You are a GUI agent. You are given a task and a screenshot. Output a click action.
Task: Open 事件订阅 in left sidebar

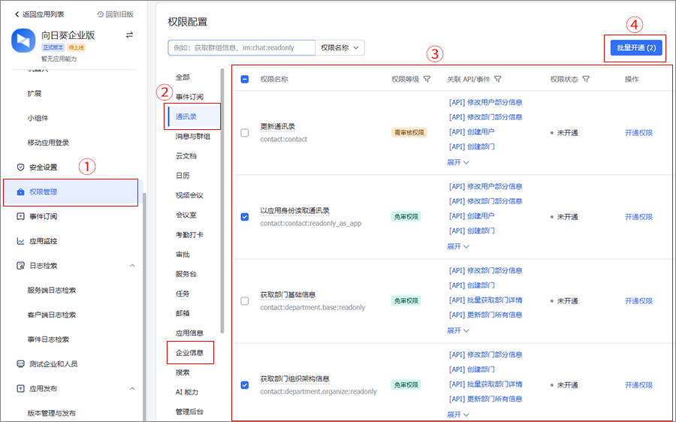[43, 217]
